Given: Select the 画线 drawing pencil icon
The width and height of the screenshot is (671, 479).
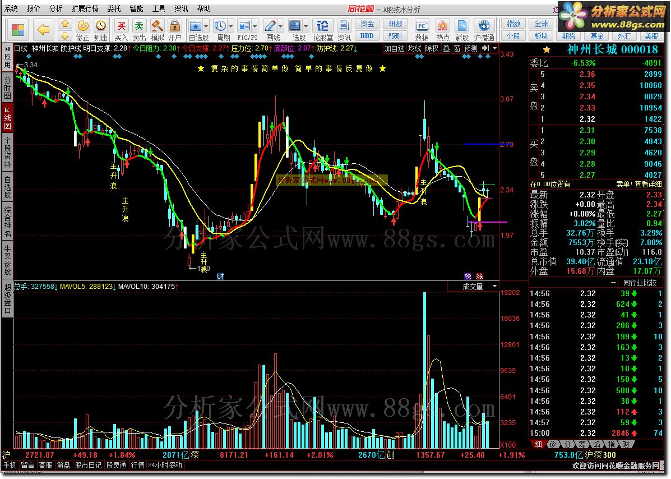Looking at the screenshot, I should point(270,26).
